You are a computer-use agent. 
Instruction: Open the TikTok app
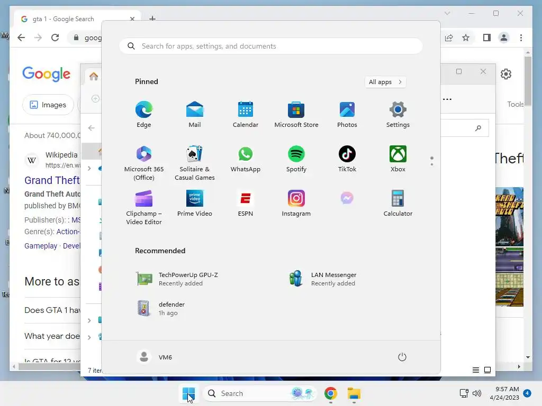tap(347, 159)
